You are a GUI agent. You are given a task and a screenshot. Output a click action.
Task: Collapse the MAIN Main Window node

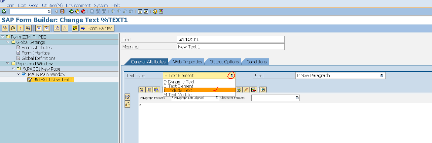click(x=18, y=74)
